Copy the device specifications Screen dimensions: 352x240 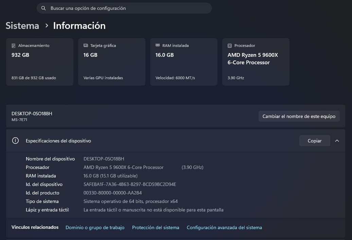315,141
